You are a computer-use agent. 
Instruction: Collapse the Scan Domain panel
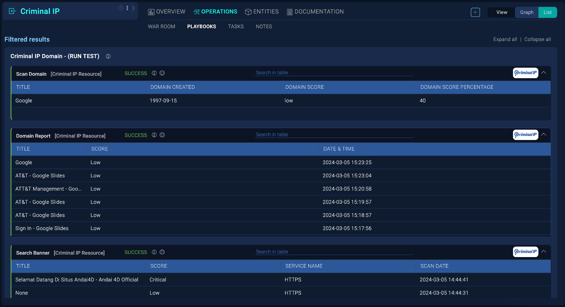tap(544, 73)
